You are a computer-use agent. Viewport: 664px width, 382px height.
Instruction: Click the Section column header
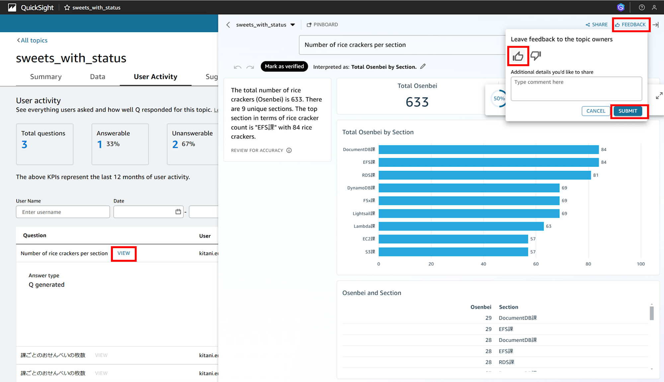pos(508,307)
